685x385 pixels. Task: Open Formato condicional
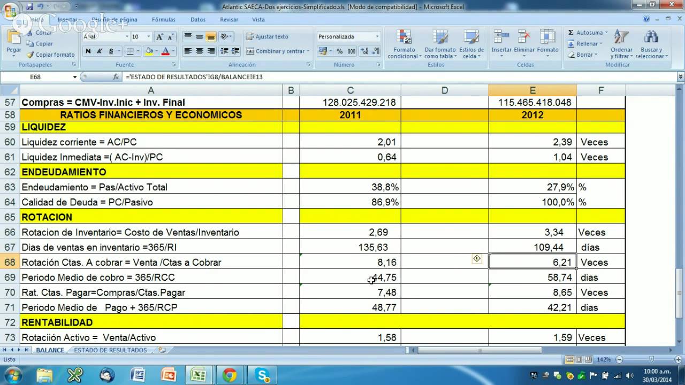[404, 44]
